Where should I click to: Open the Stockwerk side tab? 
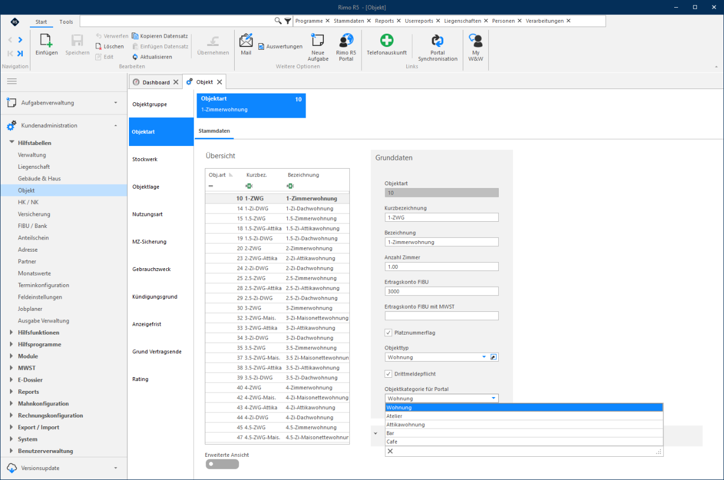[161, 159]
